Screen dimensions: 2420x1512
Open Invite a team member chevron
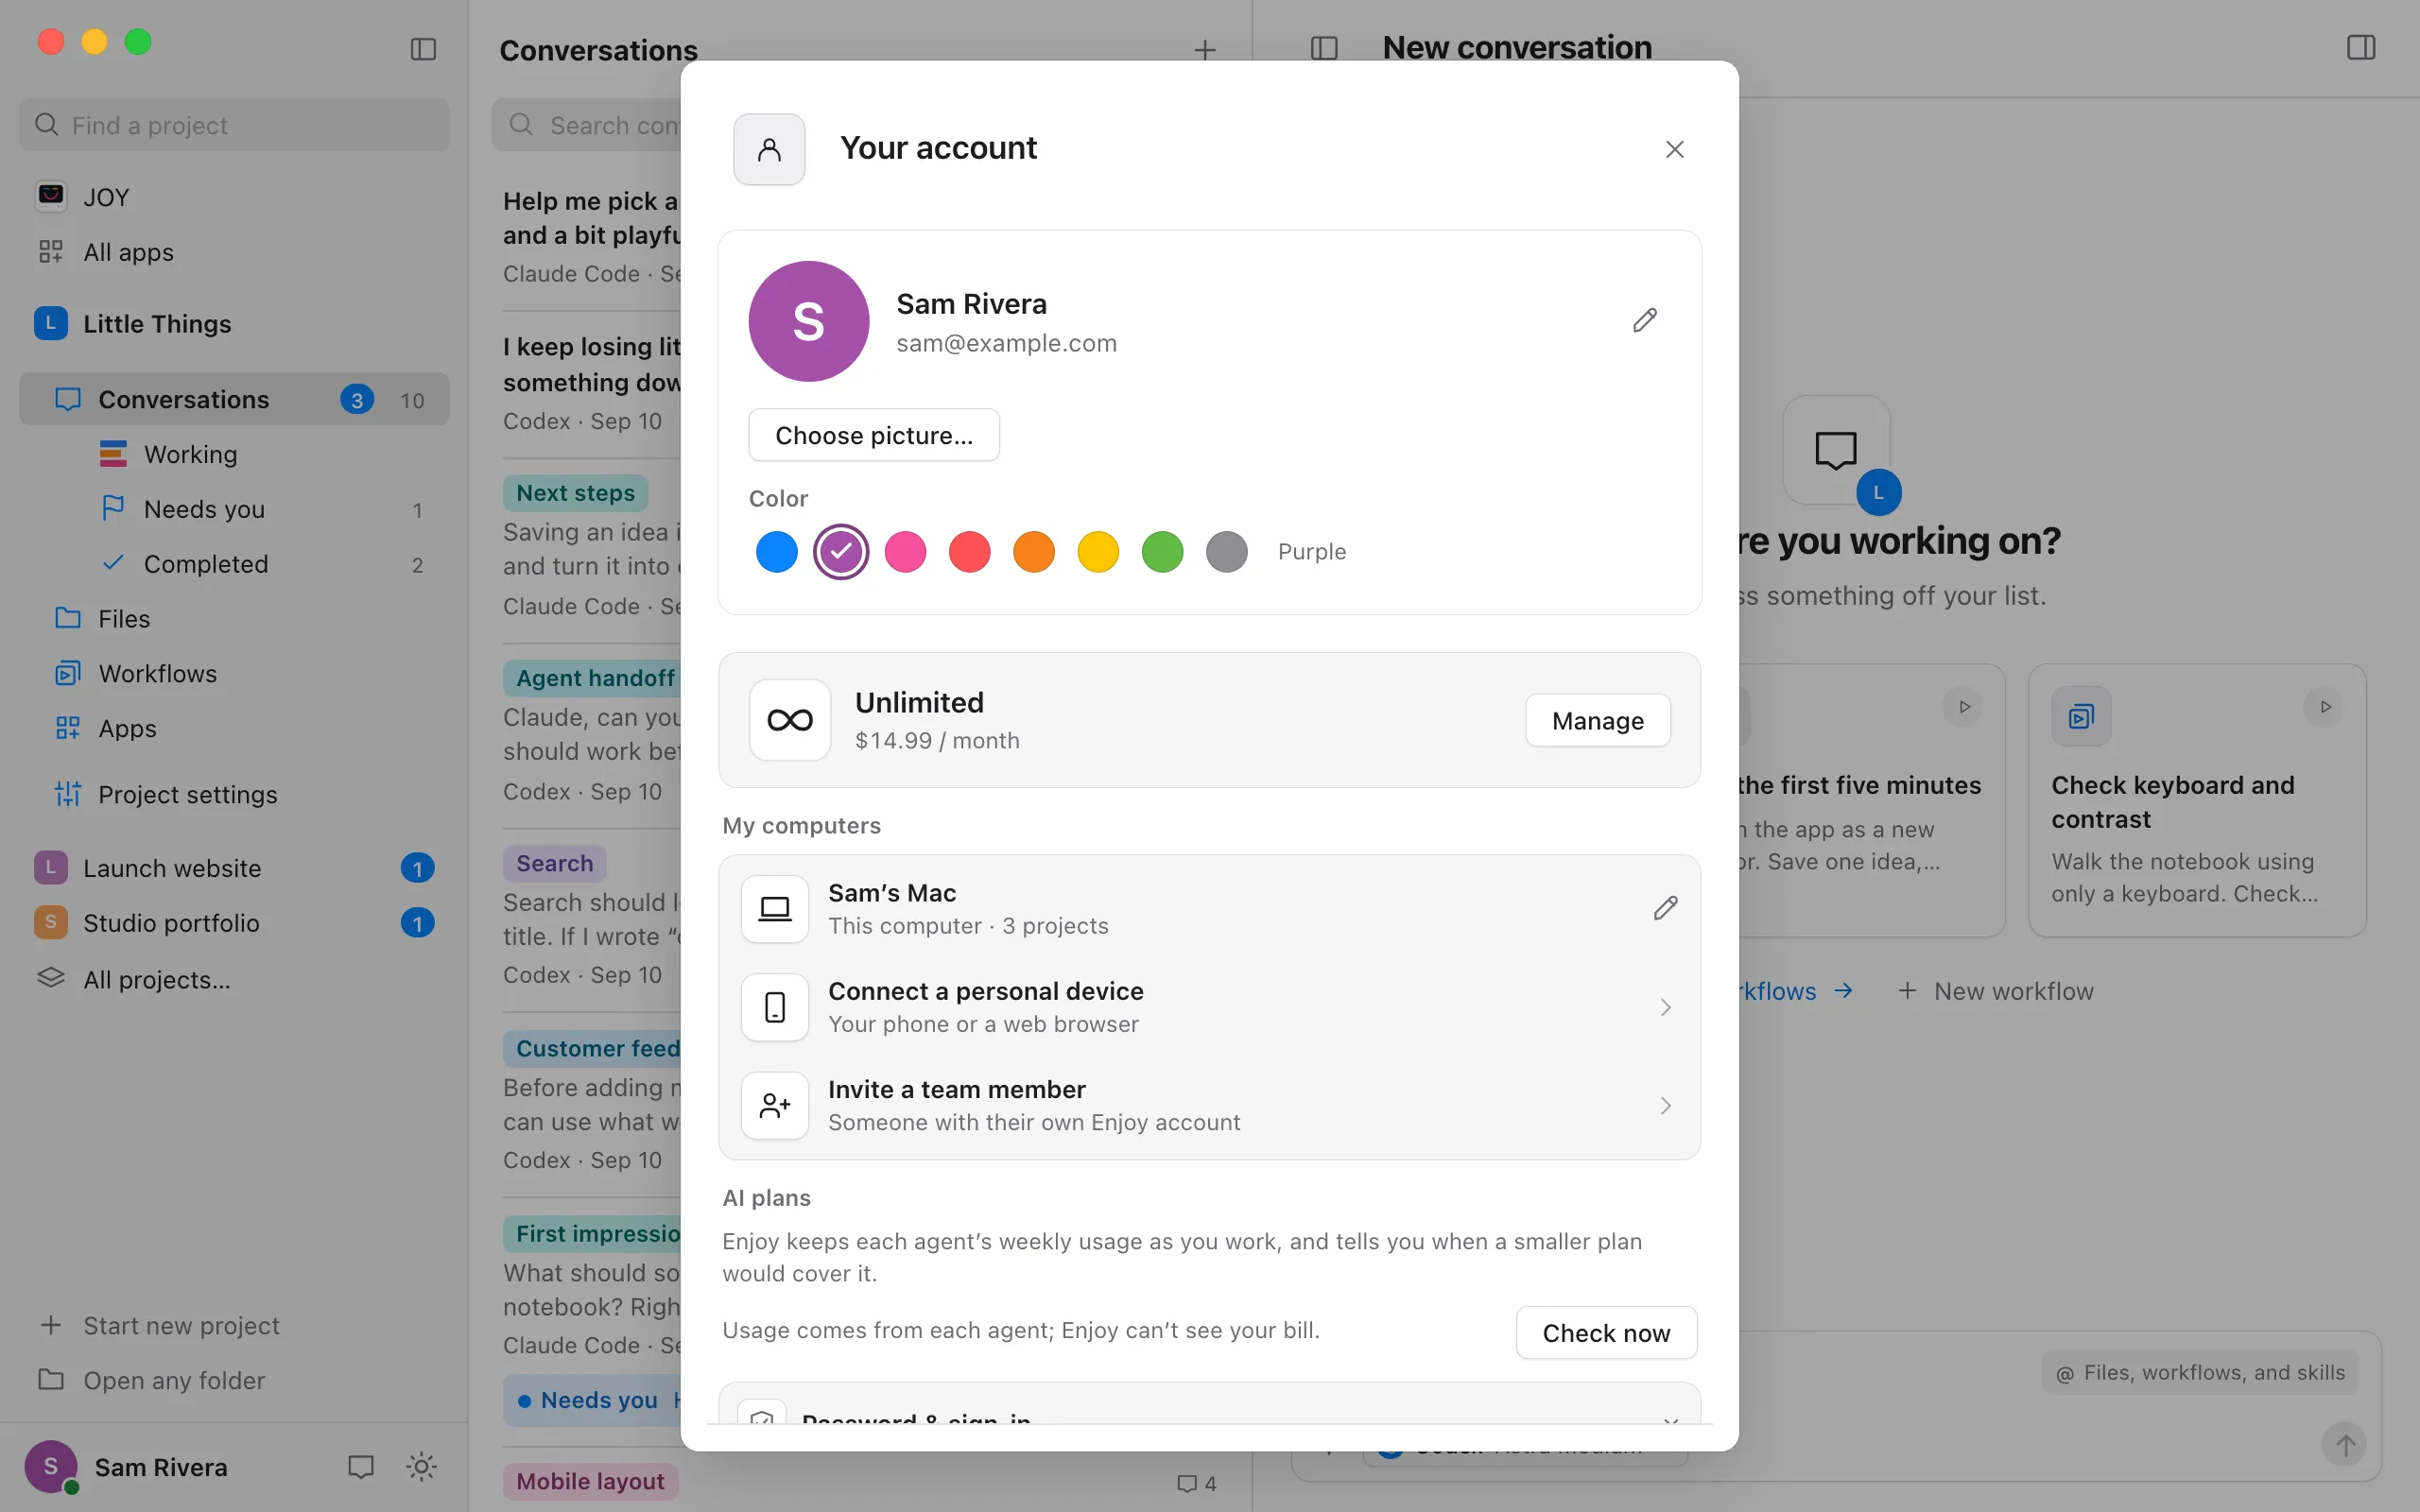pyautogui.click(x=1665, y=1105)
